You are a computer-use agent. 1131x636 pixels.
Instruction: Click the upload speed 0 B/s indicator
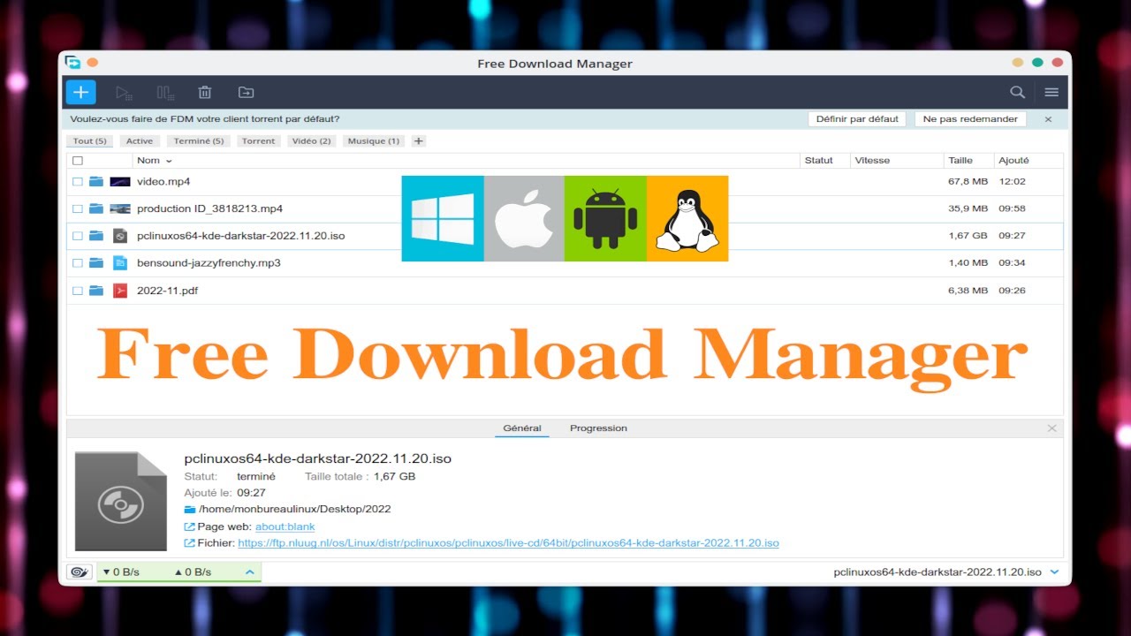click(x=193, y=572)
